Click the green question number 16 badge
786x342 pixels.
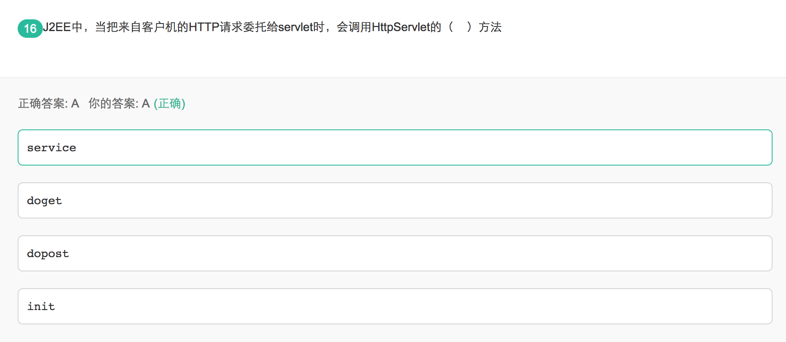[x=30, y=29]
